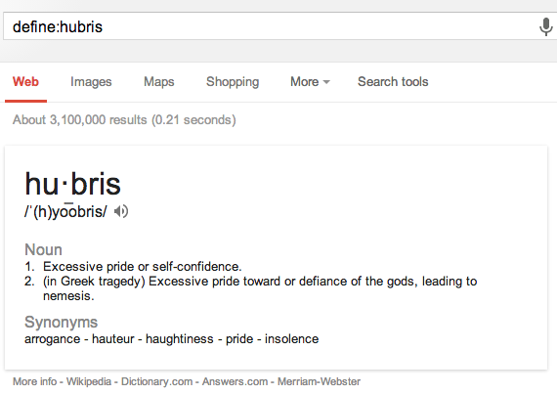Click the More info link
Viewport: 557px width, 394px height.
tap(35, 381)
